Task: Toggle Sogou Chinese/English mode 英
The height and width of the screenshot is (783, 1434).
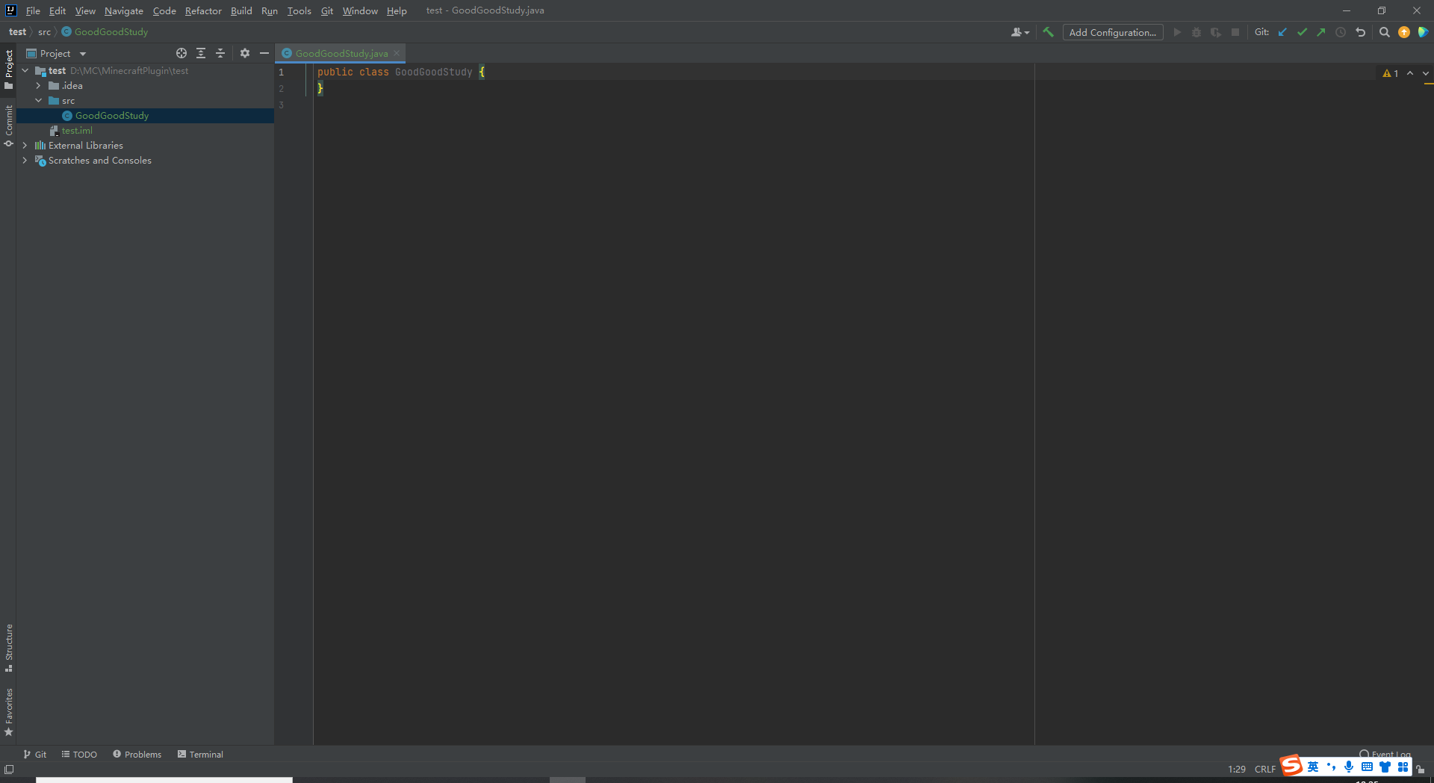Action: pos(1313,767)
